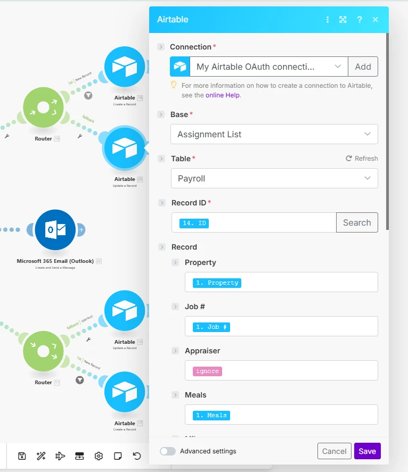Open the filter on route to Airtable 17
Image resolution: width=408 pixels, height=472 pixels.
(79, 380)
